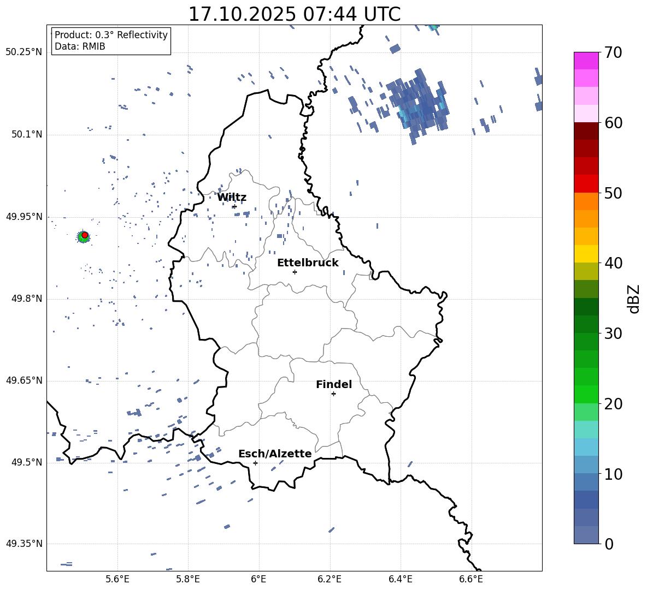Click the colorbar 50 tick label
The height and width of the screenshot is (590, 647).
click(x=613, y=193)
